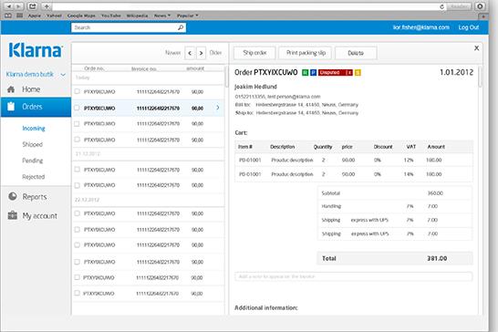Click the Ship order button
Viewport: 498px width, 332px height.
[x=254, y=53]
